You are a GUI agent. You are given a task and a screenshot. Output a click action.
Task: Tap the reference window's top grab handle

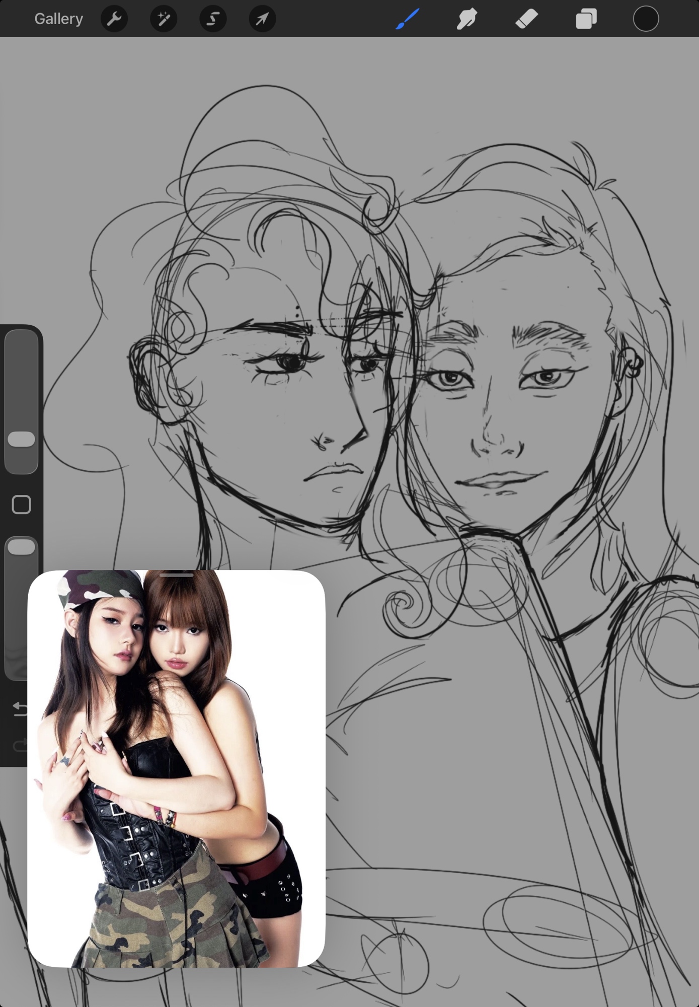click(176, 574)
